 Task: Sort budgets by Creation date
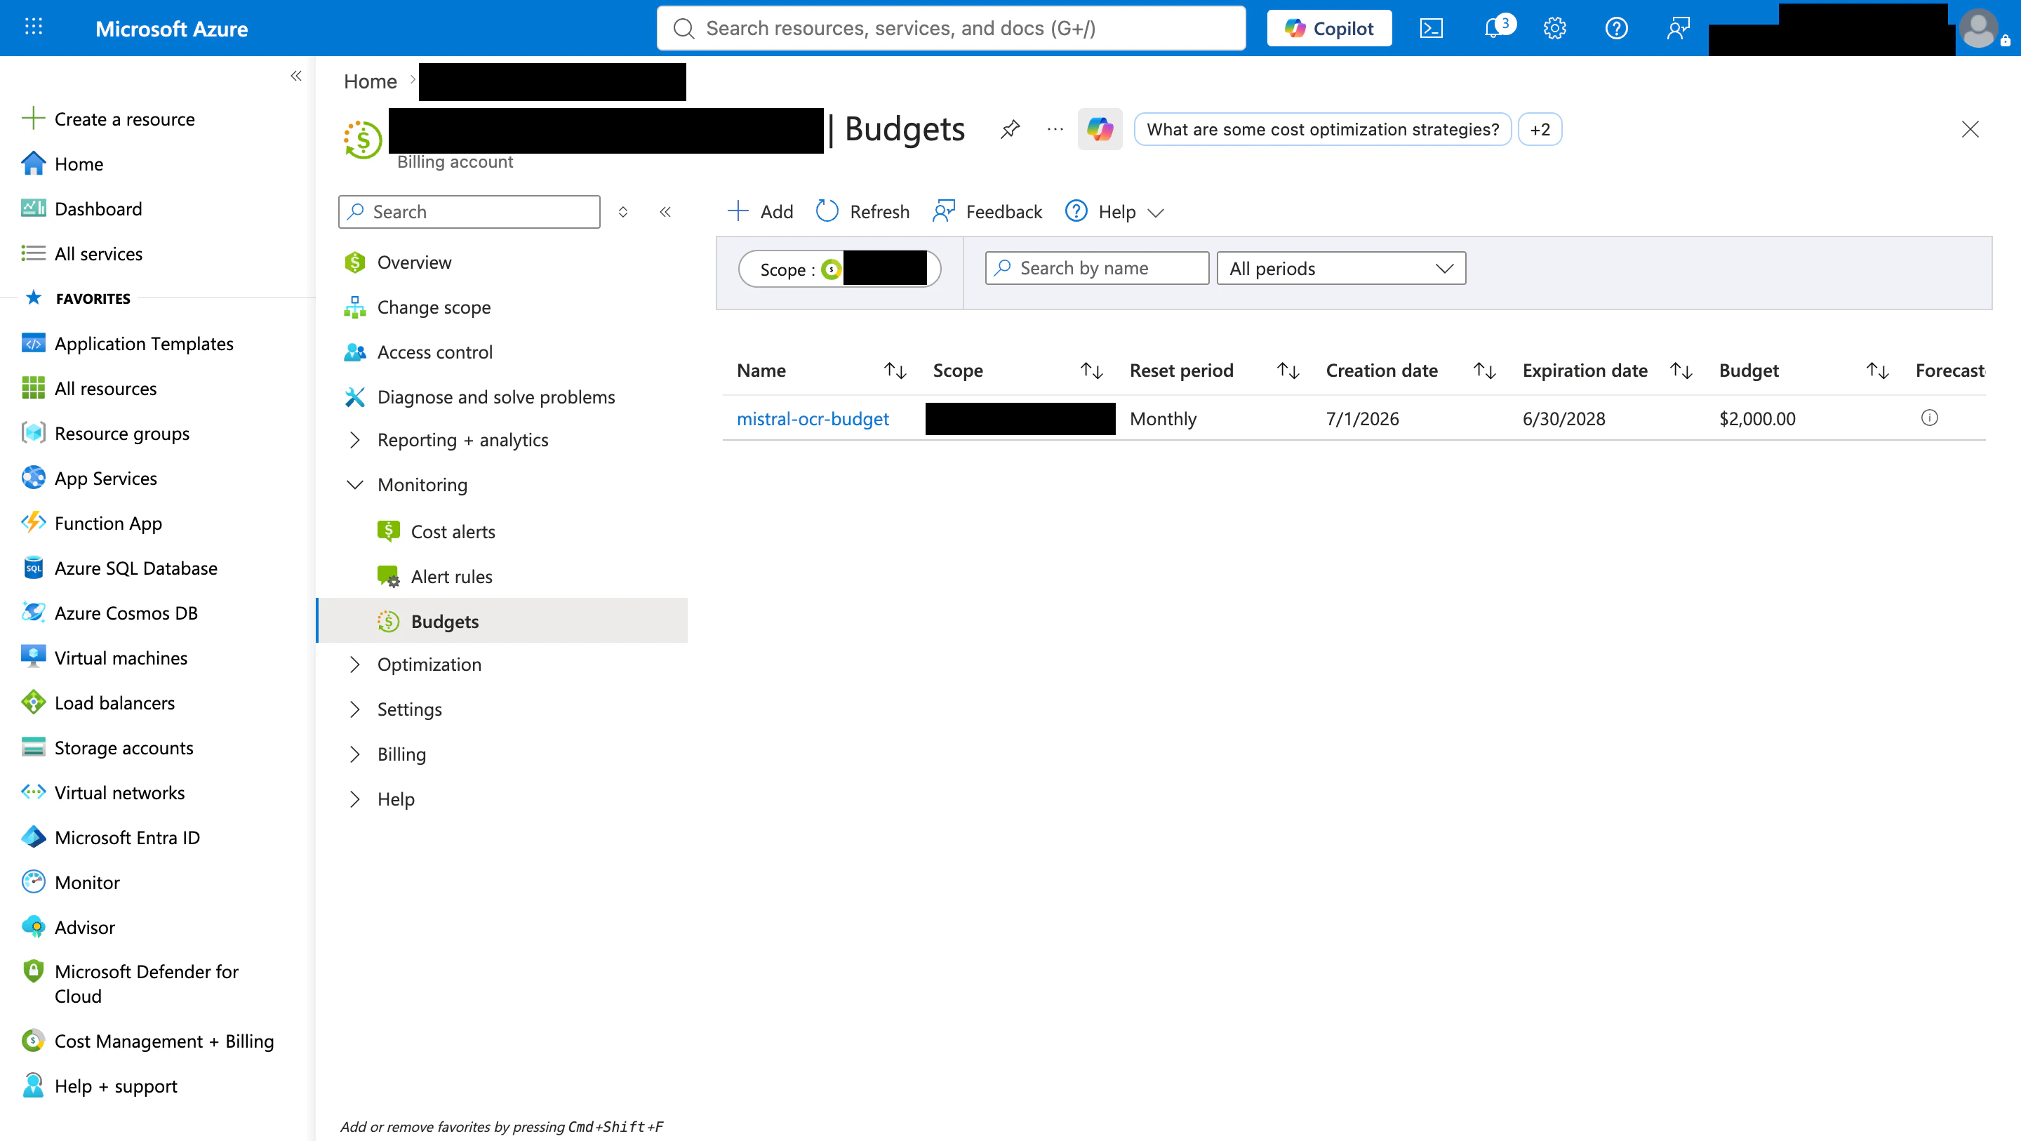[1484, 371]
